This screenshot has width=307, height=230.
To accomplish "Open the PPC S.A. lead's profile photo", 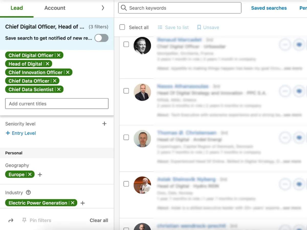I will click(142, 92).
